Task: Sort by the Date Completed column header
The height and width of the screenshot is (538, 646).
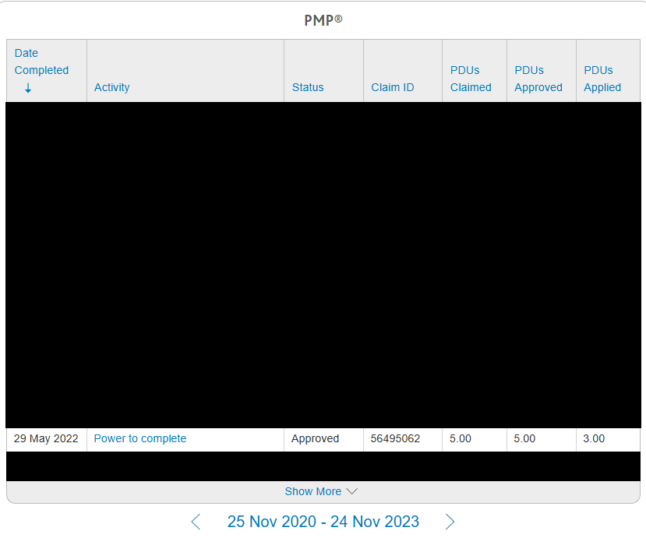Action: coord(41,62)
